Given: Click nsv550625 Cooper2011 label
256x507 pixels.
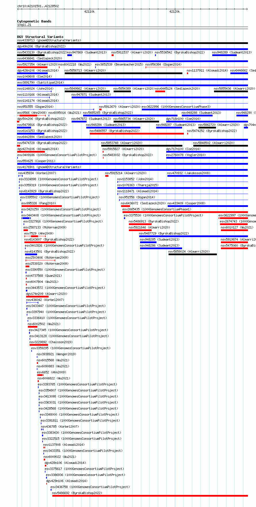Looking at the screenshot, I should pyautogui.click(x=36, y=161).
